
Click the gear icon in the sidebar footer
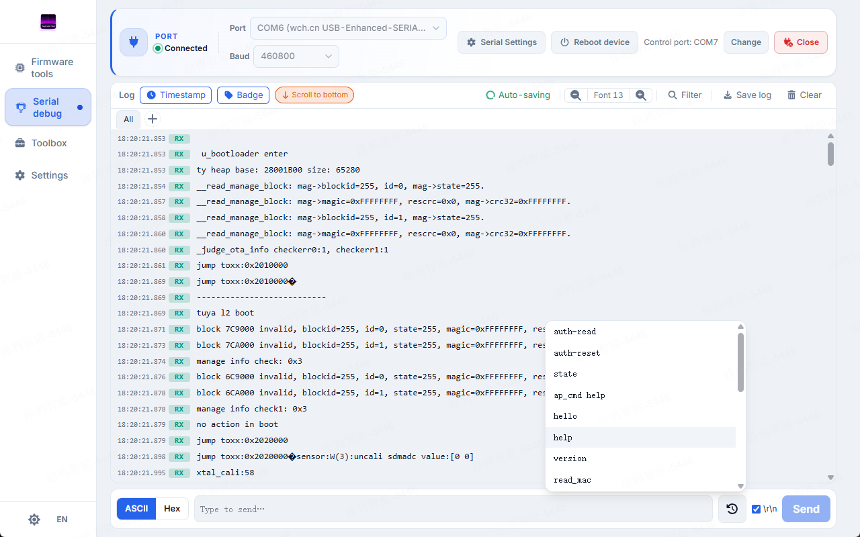click(x=34, y=520)
